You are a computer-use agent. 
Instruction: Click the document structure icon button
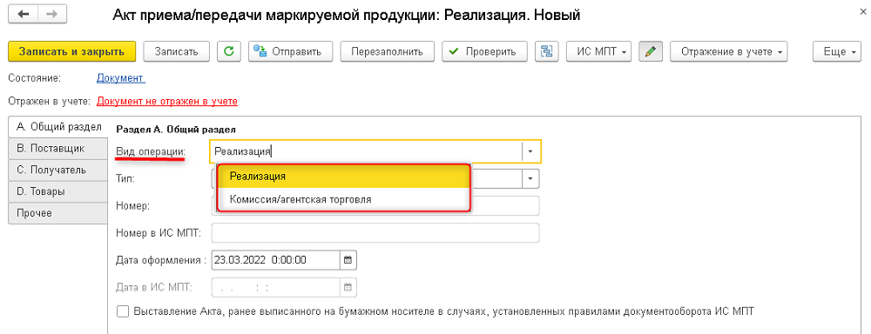point(547,51)
